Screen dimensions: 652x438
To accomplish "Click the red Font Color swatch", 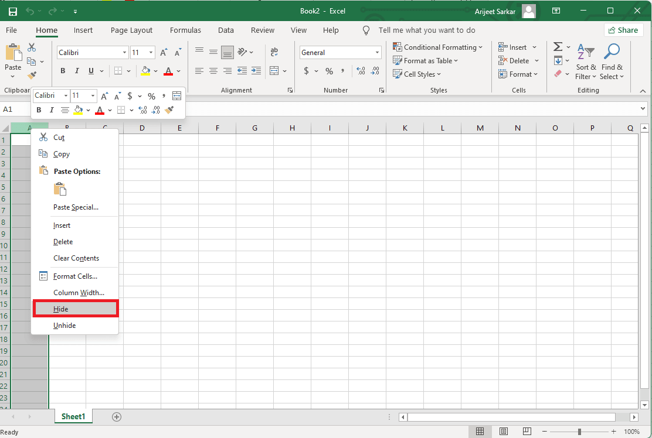I will click(x=167, y=71).
